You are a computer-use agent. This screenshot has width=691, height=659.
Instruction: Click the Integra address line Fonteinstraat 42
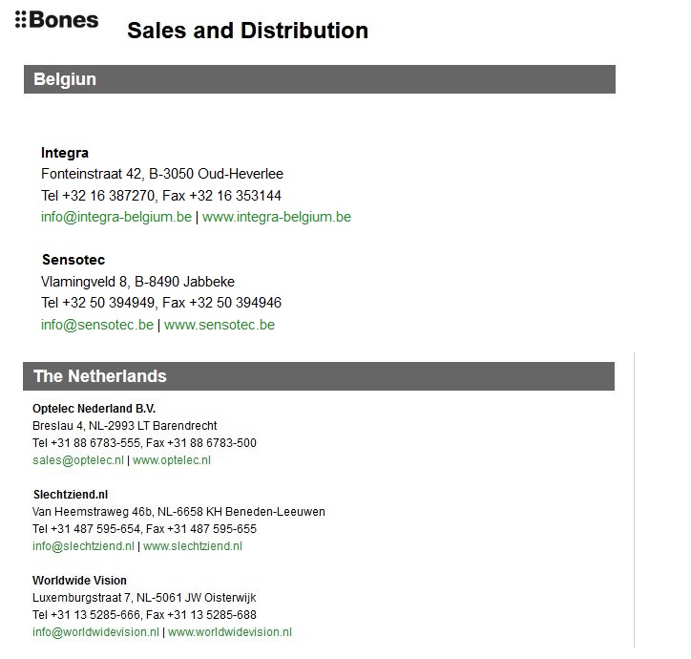161,174
